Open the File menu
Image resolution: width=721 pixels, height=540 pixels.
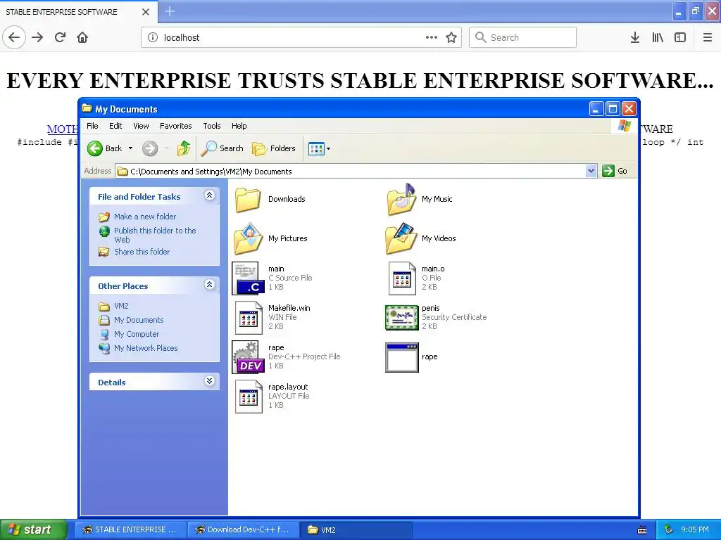(x=92, y=126)
